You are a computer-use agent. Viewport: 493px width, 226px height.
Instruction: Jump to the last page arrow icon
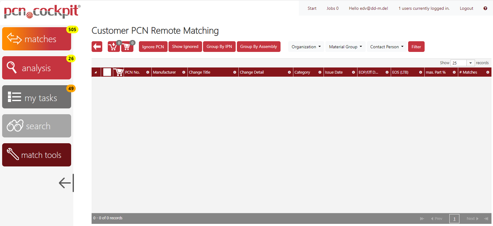pos(486,219)
